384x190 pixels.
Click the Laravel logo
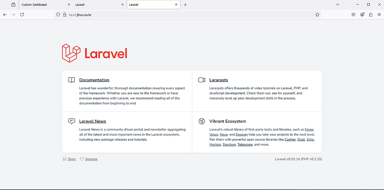(94, 53)
